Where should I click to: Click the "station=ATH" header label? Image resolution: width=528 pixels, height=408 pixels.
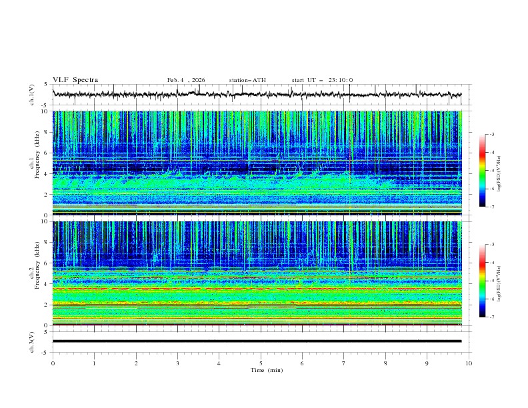247,80
